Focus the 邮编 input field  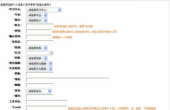tap(40, 85)
